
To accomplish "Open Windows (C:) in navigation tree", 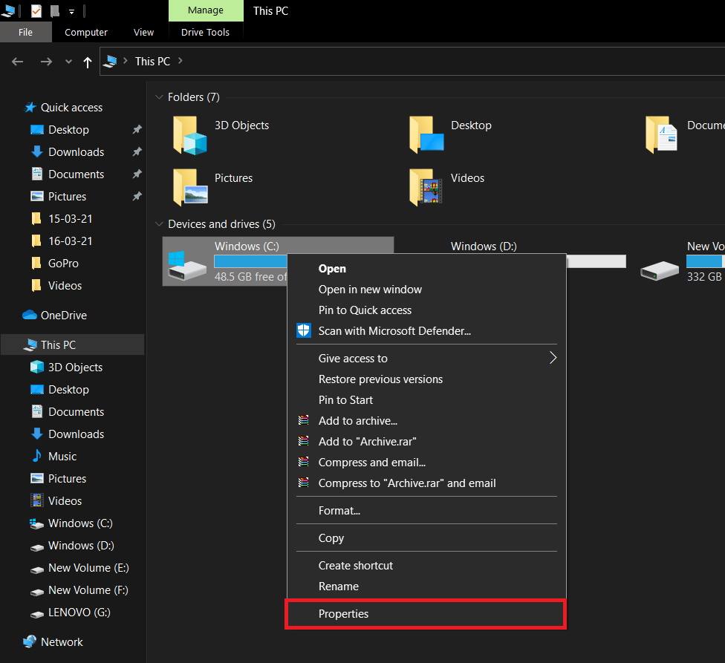I will coord(80,523).
